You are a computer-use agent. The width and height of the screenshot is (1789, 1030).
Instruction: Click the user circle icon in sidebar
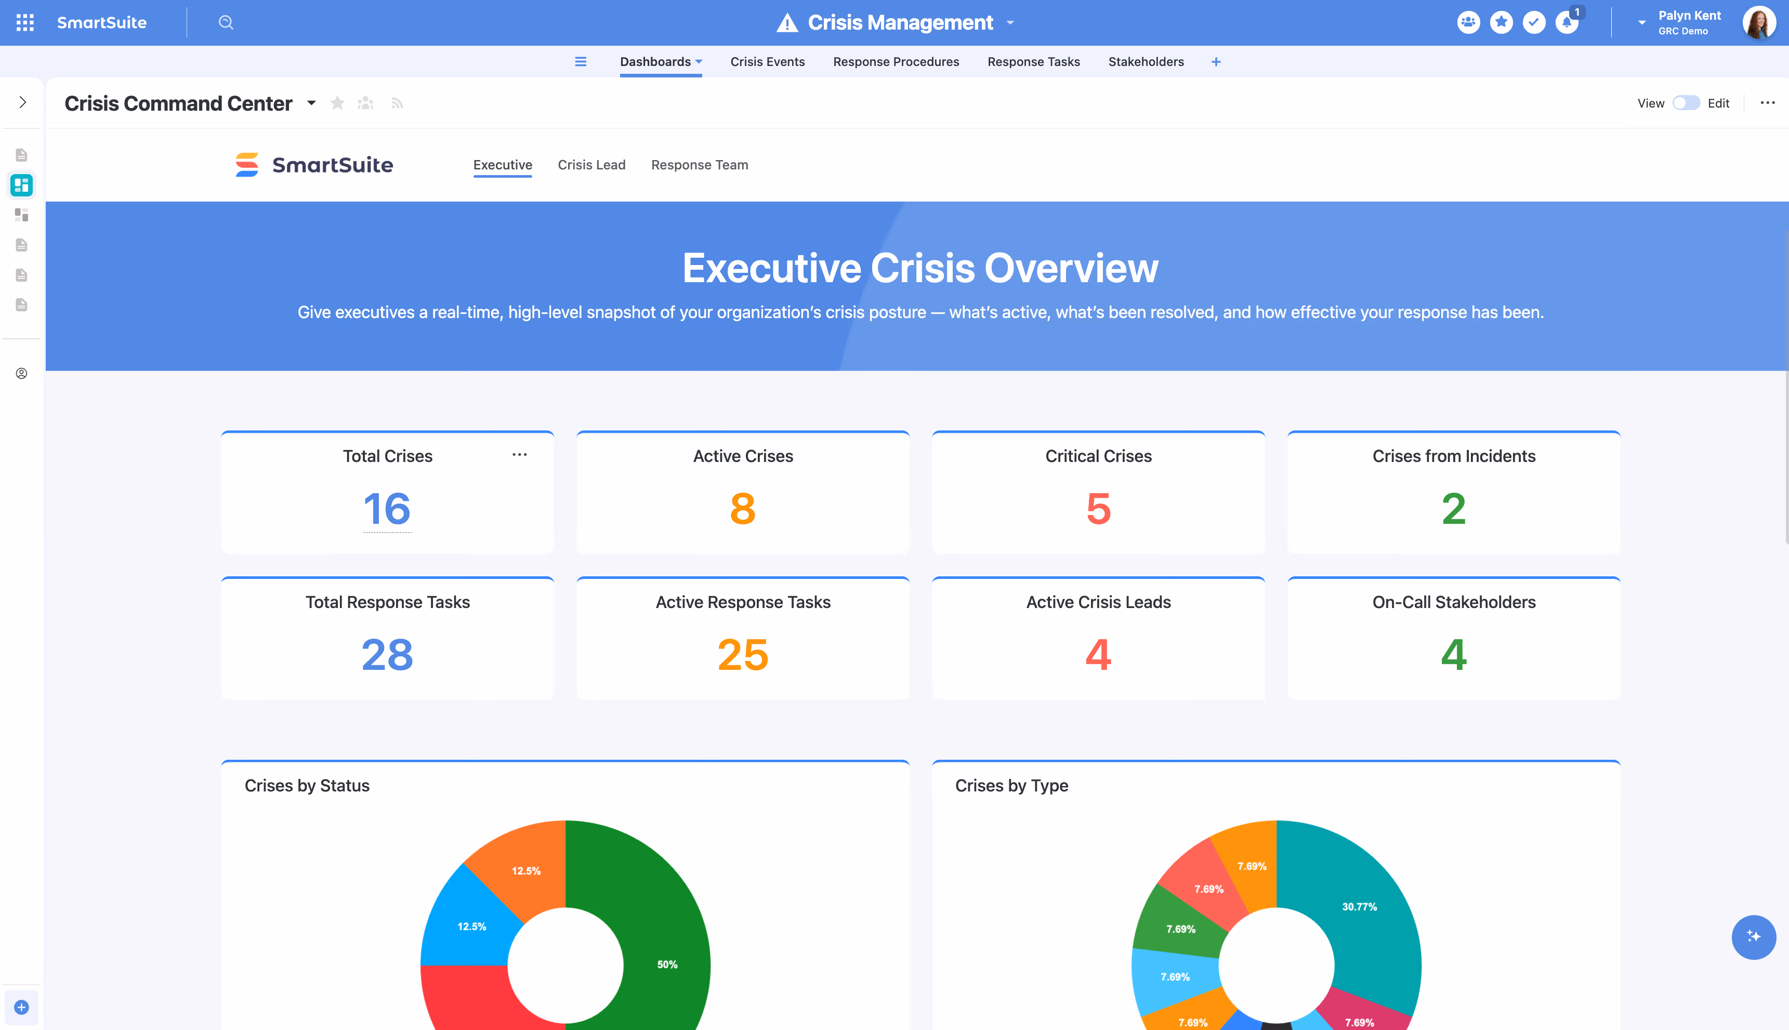[22, 374]
